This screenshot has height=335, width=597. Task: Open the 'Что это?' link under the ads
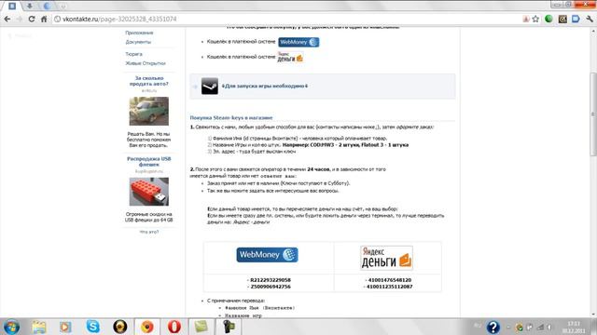(x=149, y=232)
